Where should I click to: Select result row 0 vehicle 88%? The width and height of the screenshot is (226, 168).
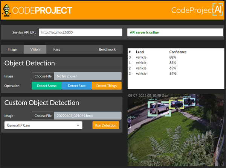[176, 57]
